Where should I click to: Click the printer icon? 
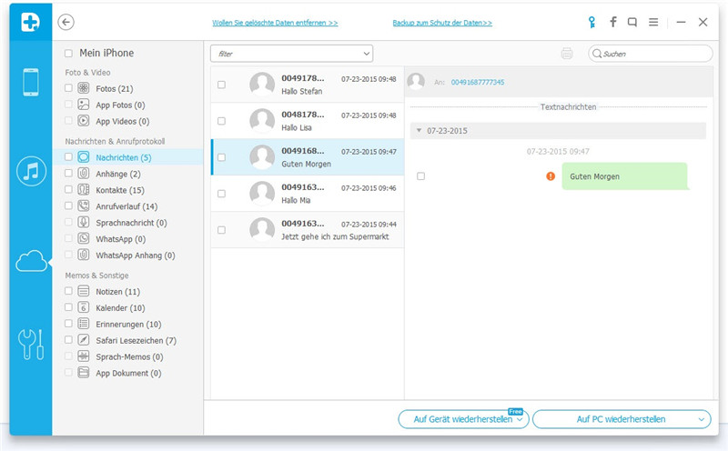(x=566, y=54)
